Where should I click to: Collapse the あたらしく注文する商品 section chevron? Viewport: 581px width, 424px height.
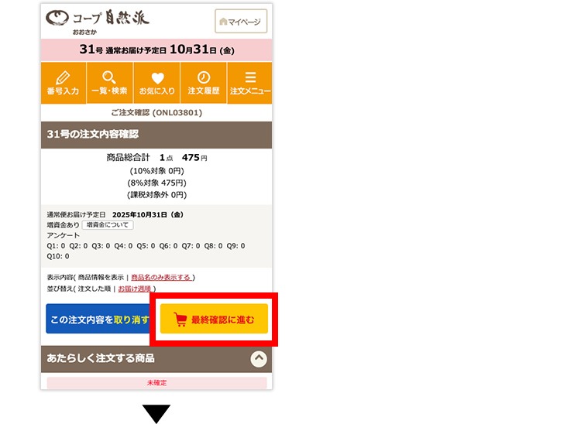pos(259,359)
